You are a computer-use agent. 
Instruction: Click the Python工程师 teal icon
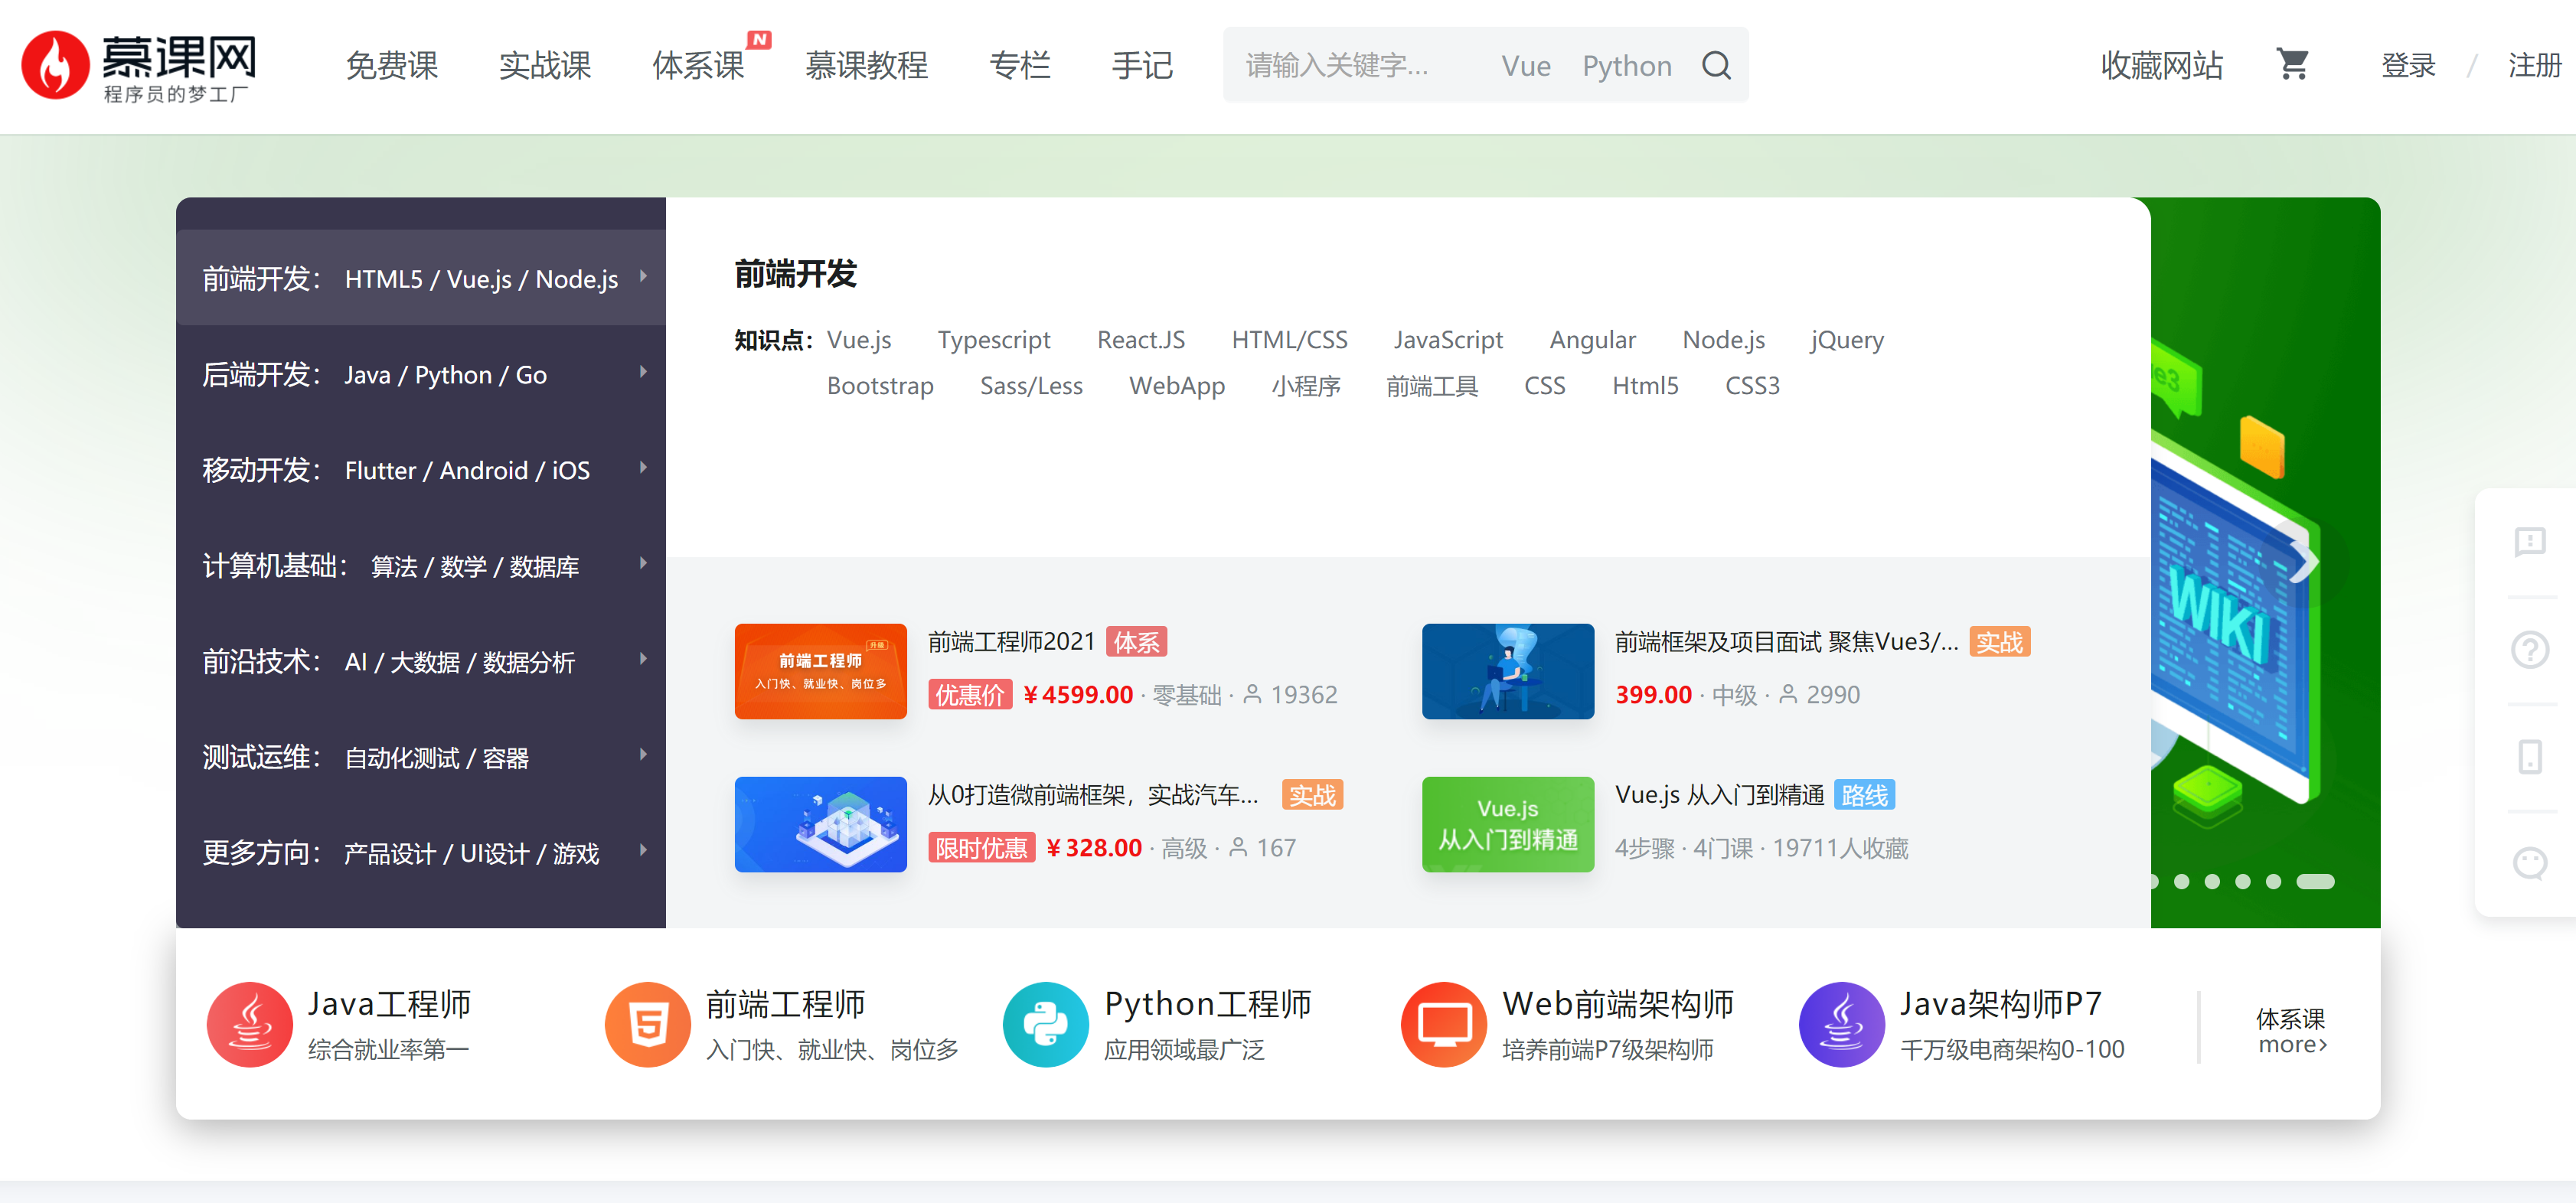point(1046,1025)
